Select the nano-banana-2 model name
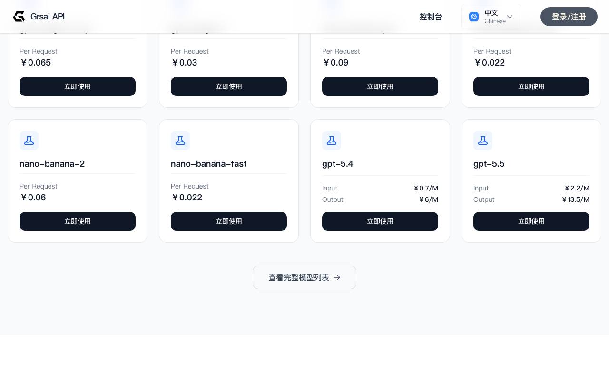Image resolution: width=609 pixels, height=380 pixels. (52, 164)
